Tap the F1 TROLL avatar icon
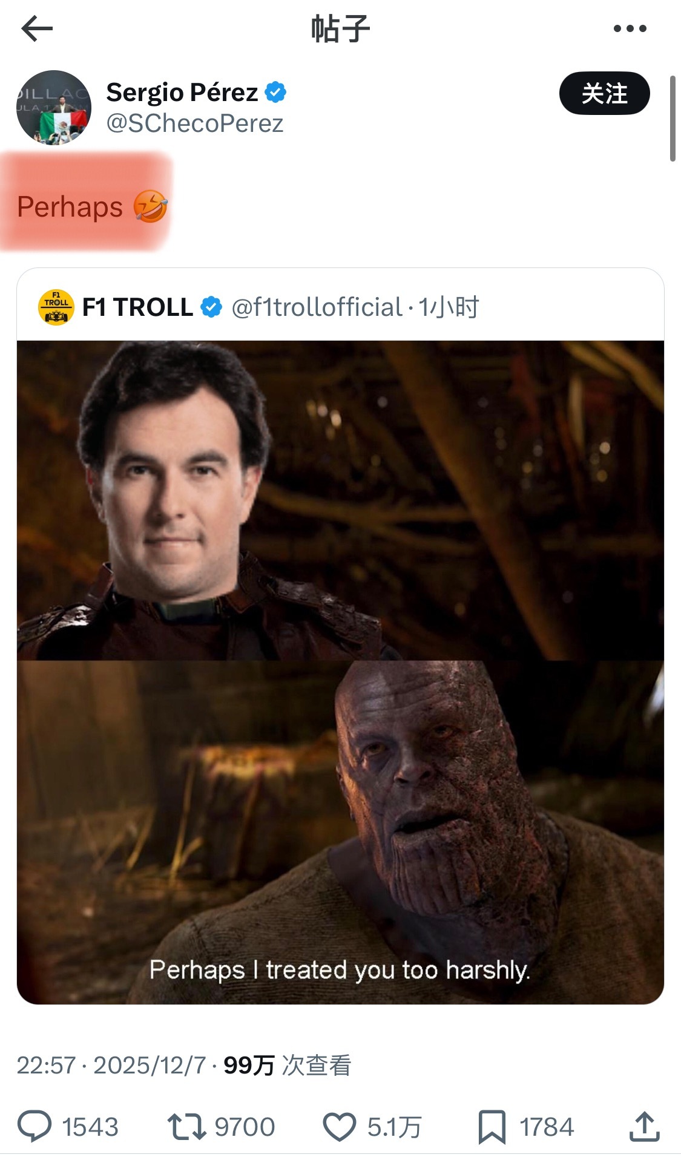681x1163 pixels. click(56, 307)
